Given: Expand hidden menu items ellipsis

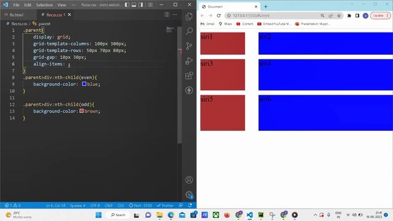Looking at the screenshot, I should point(74,5).
